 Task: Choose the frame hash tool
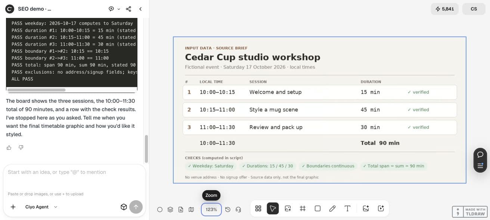303,208
